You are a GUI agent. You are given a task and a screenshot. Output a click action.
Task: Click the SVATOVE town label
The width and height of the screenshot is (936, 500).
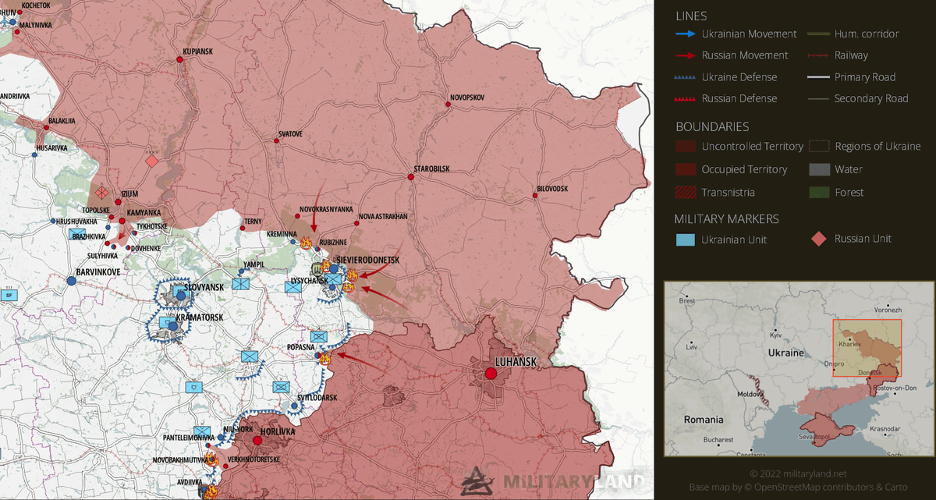coord(290,134)
